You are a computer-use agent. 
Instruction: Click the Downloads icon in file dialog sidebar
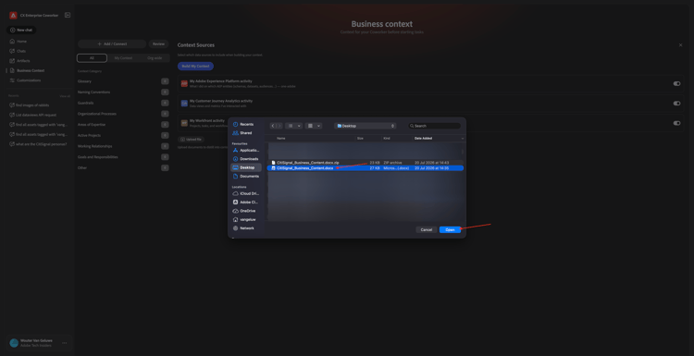coord(235,159)
